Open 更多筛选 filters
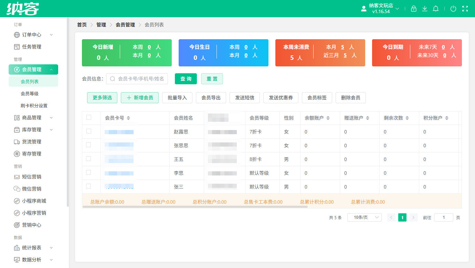The height and width of the screenshot is (268, 475). click(x=102, y=98)
